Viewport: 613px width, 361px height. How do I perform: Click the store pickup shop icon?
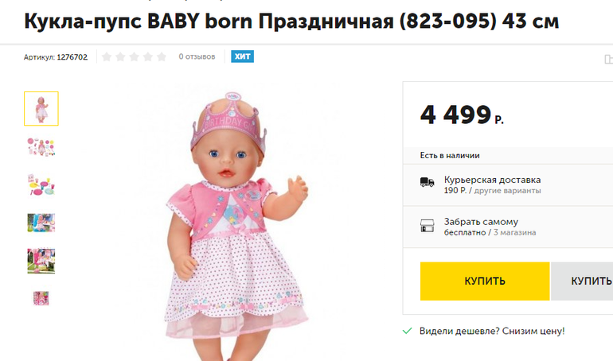pyautogui.click(x=427, y=226)
